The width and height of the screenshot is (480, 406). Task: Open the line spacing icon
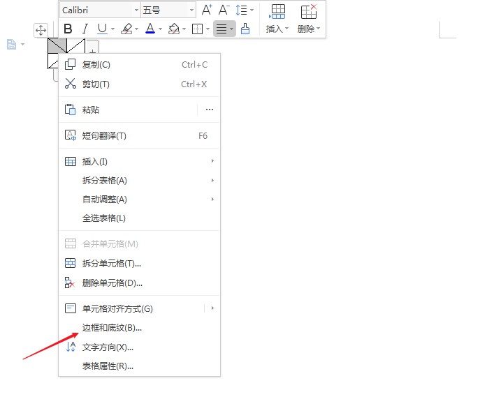pos(241,10)
